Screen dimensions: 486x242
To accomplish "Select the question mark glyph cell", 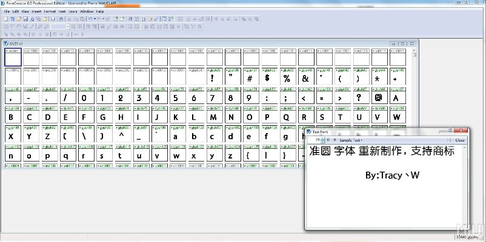I will pos(359,97).
